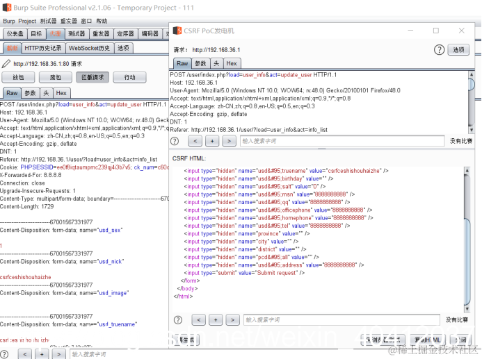Switch to the 编码器 tab

(150, 33)
